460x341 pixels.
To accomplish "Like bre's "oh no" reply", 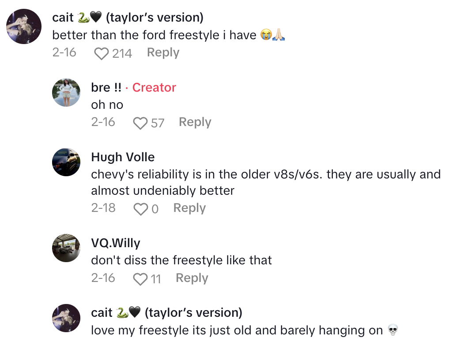I will tap(140, 123).
